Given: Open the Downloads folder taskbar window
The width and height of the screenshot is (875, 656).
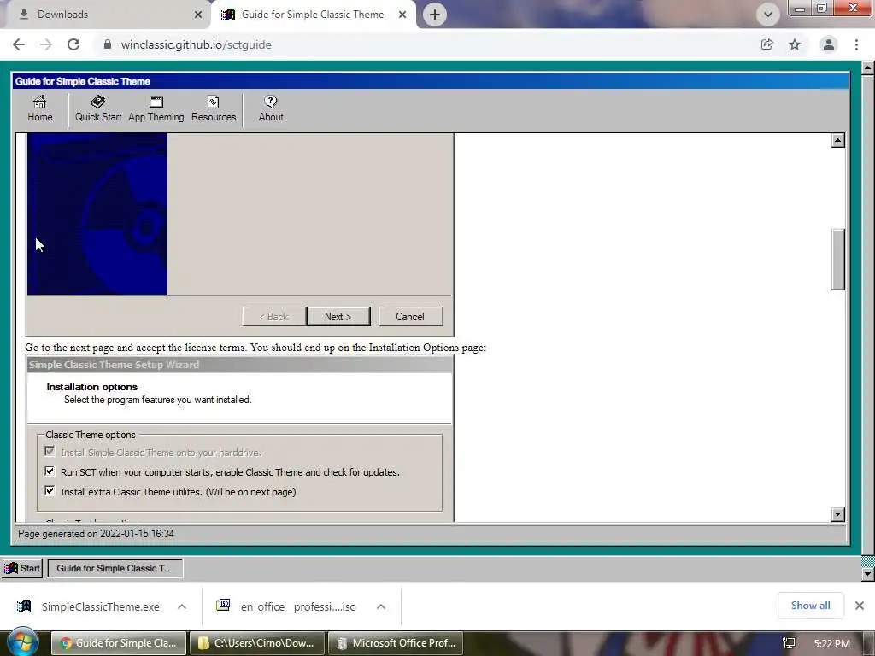Looking at the screenshot, I should pyautogui.click(x=255, y=643).
